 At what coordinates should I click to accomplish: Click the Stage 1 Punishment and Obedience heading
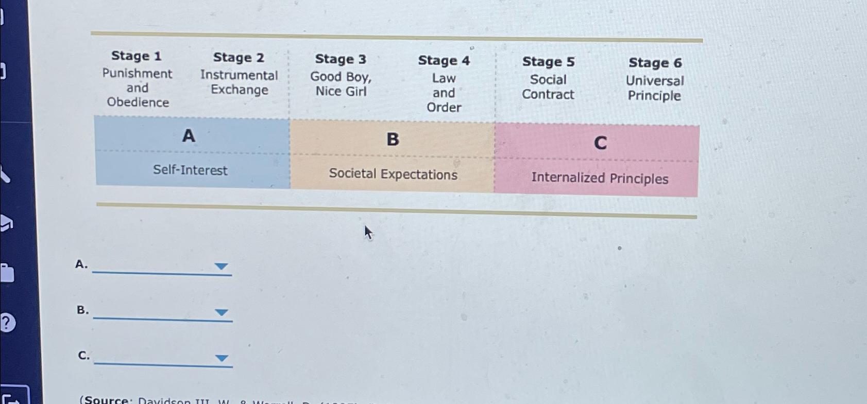137,80
